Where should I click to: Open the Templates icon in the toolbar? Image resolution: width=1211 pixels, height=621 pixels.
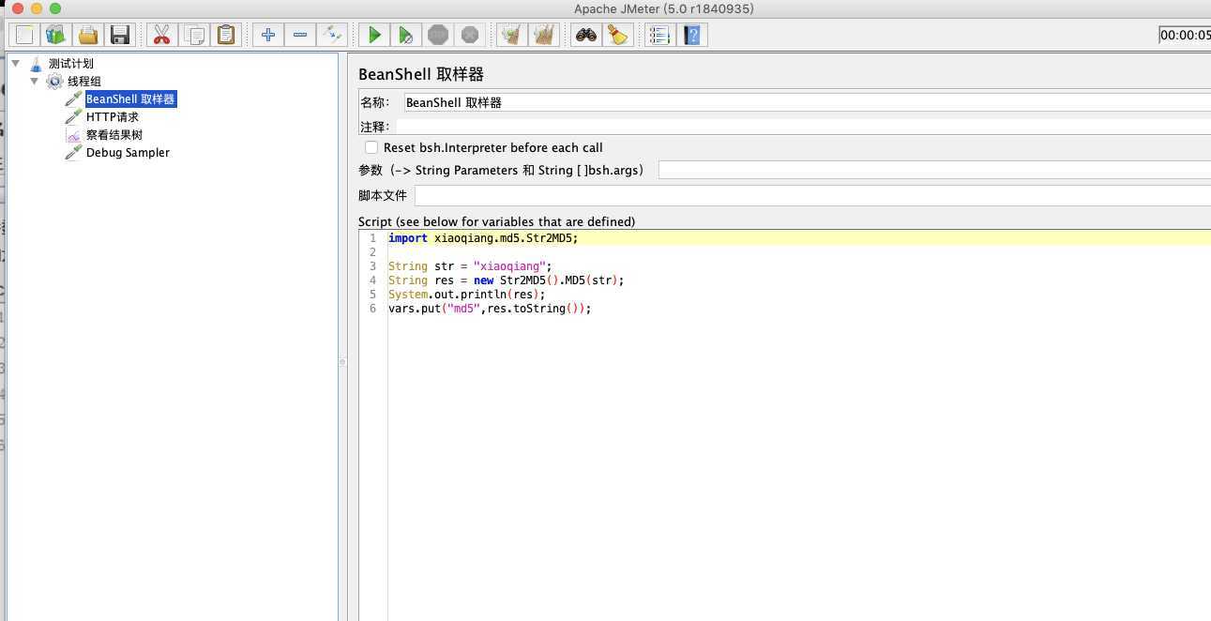(x=56, y=36)
